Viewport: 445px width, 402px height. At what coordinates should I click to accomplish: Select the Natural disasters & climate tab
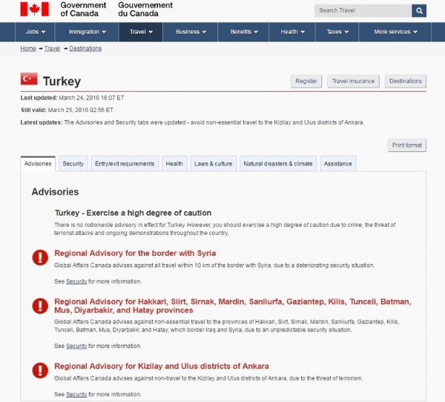[278, 164]
